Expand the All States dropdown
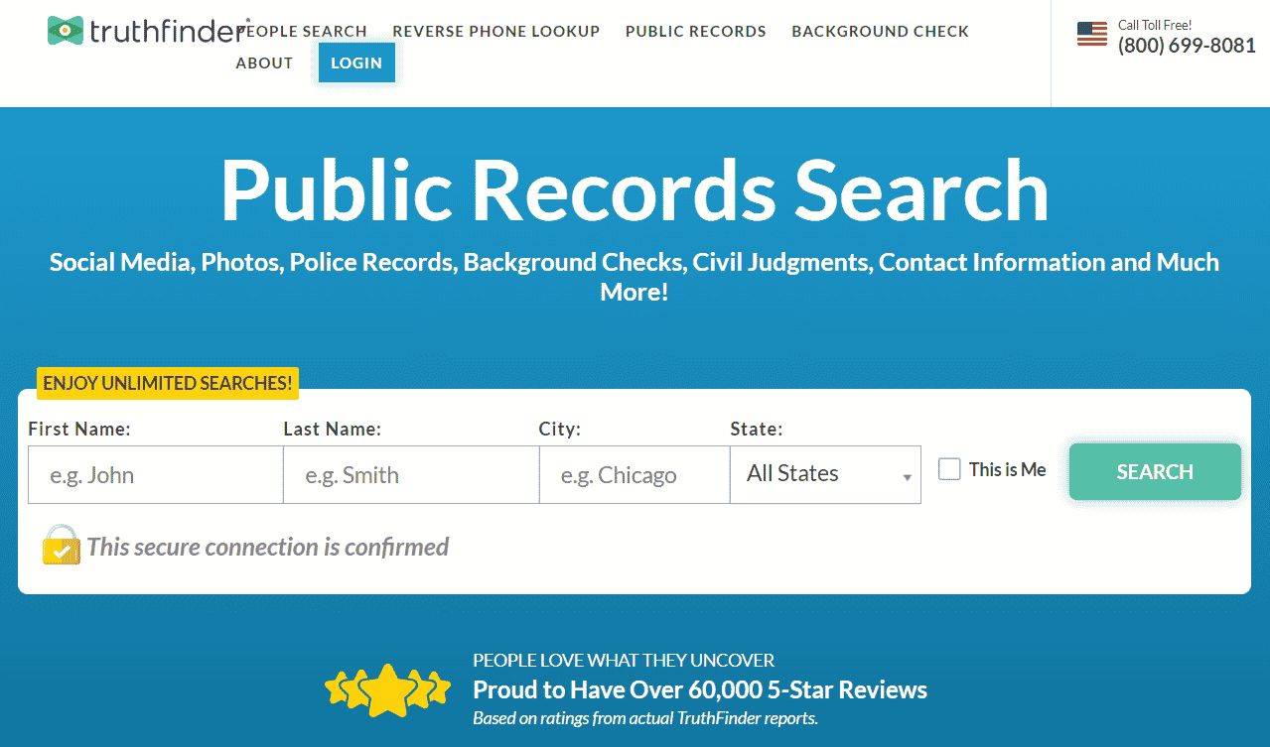The width and height of the screenshot is (1270, 747). tap(825, 474)
